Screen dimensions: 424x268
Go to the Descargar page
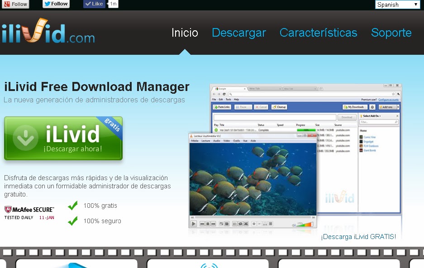pyautogui.click(x=239, y=33)
